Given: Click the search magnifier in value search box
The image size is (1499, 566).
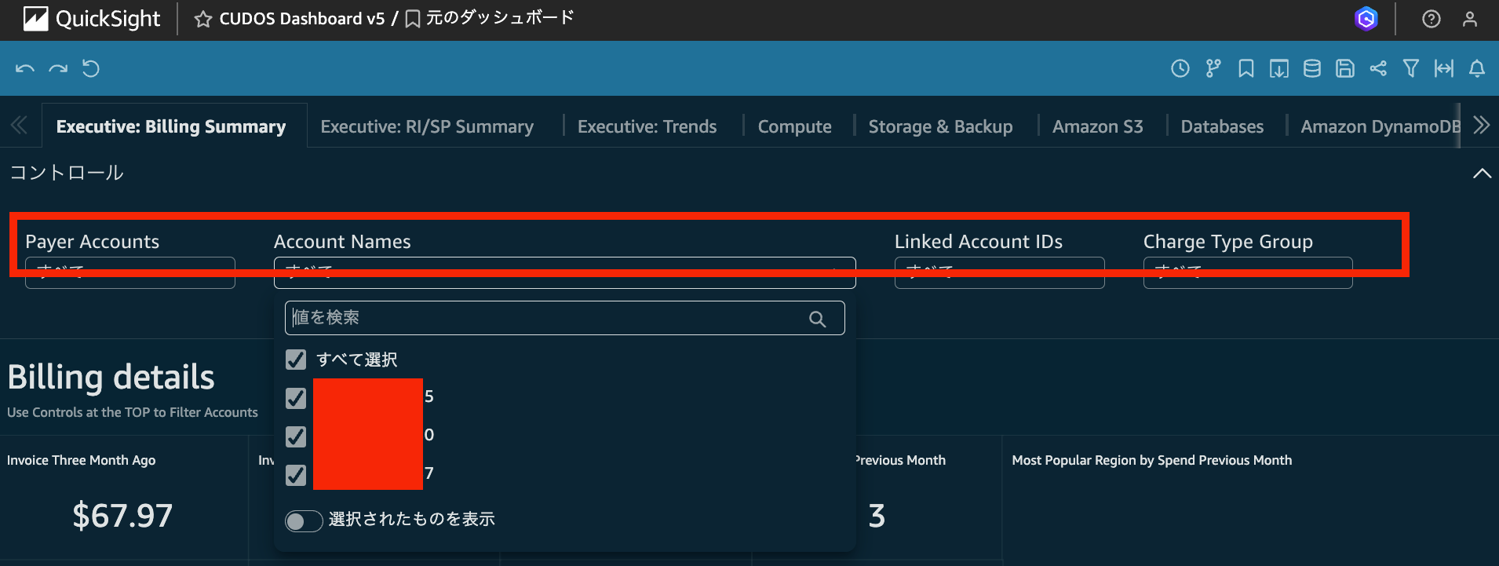Looking at the screenshot, I should (818, 319).
